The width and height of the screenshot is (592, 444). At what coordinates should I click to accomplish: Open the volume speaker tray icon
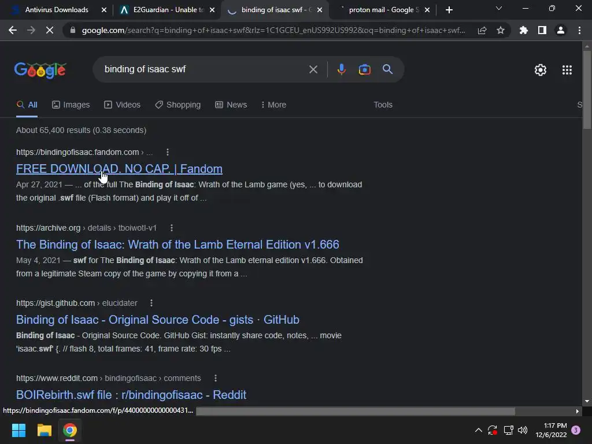tap(523, 430)
